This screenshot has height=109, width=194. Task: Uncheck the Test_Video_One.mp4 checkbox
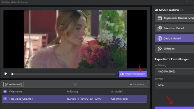click(x=5, y=99)
